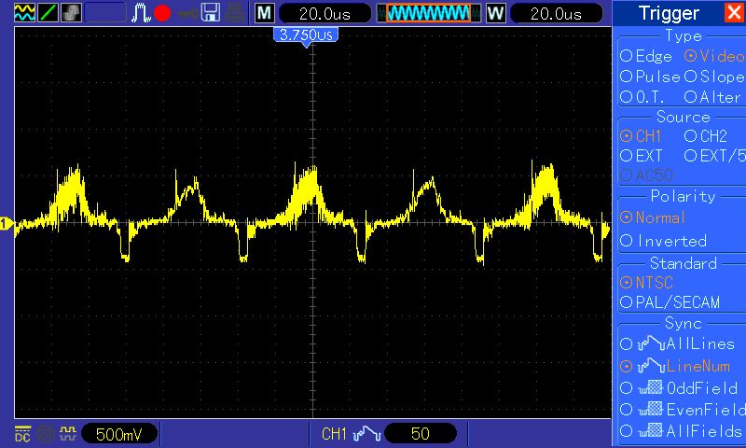
Task: Click the printer icon in toolbar
Action: tap(235, 13)
